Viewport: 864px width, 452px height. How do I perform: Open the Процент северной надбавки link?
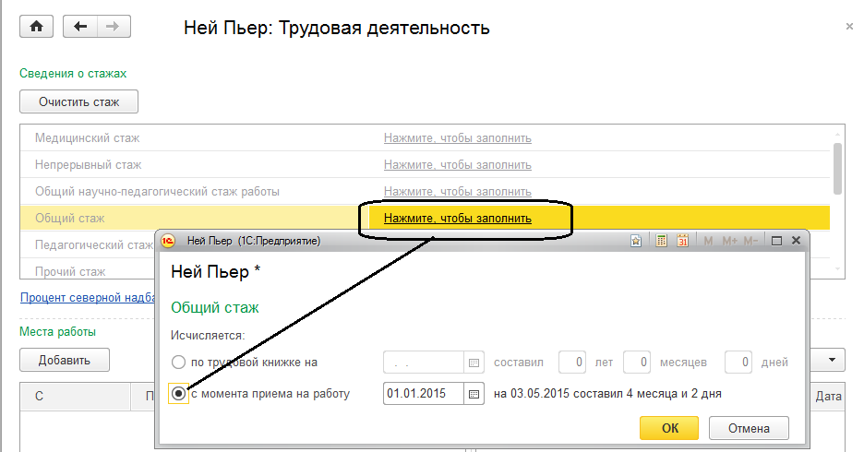pyautogui.click(x=88, y=297)
